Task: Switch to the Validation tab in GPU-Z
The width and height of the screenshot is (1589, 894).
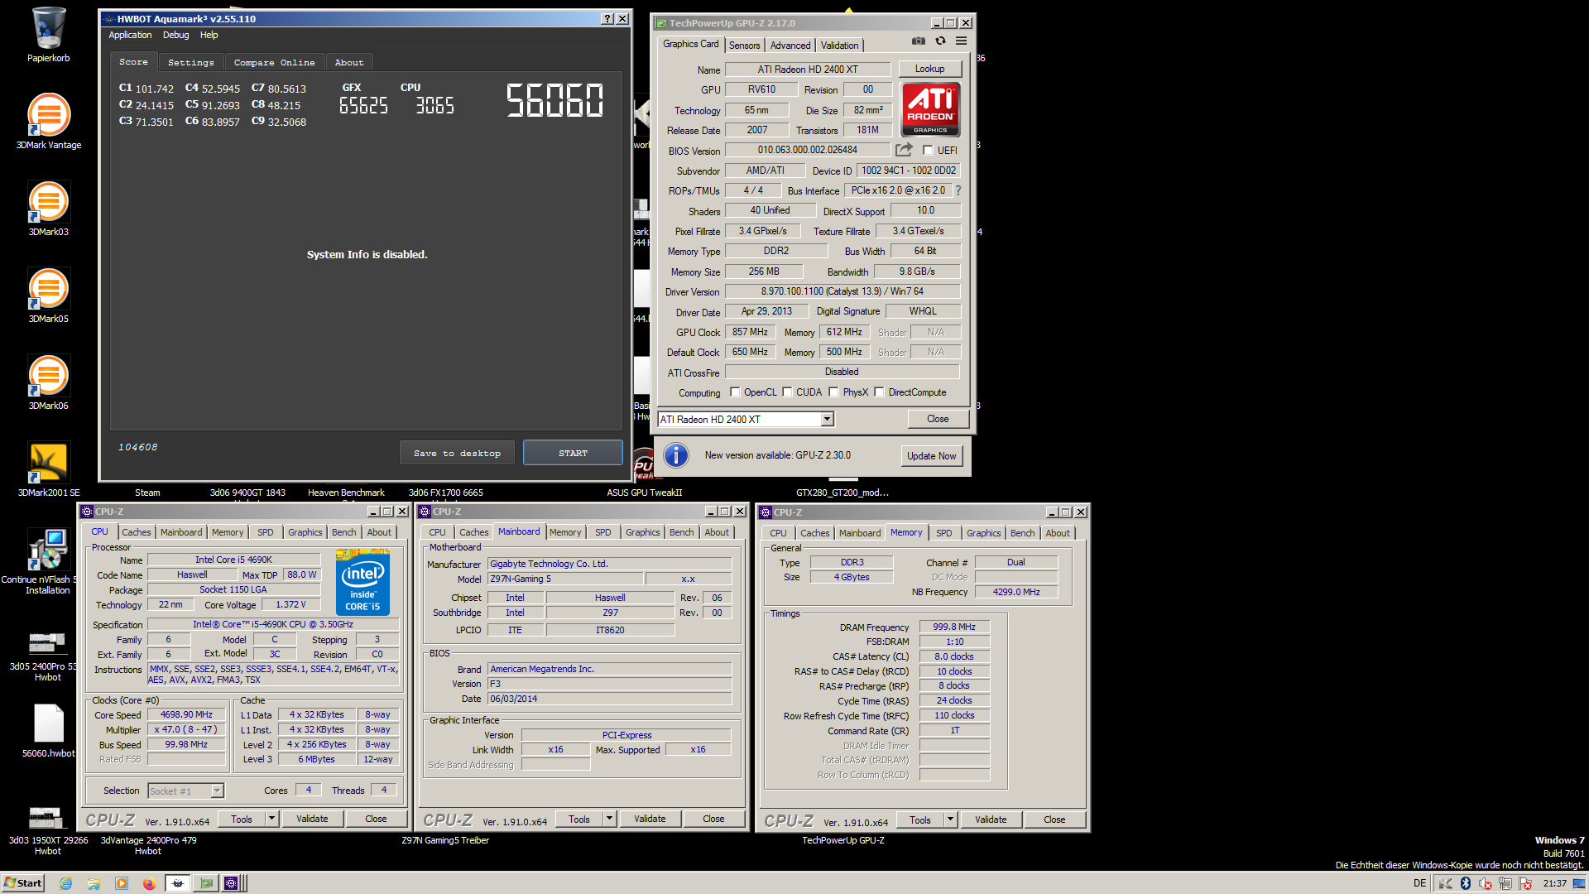Action: (839, 46)
